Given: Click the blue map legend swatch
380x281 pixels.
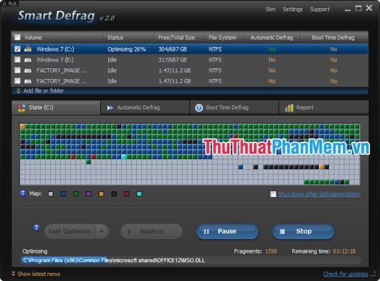Looking at the screenshot, I should point(63,194).
